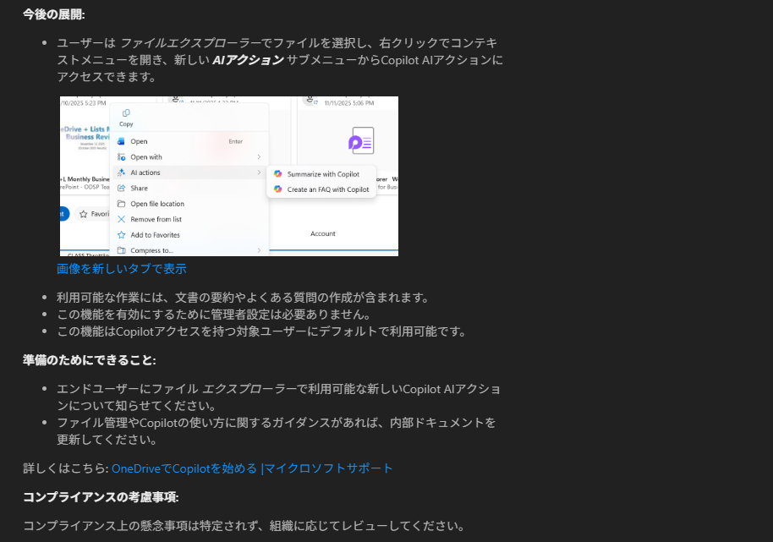773x542 pixels.
Task: Expand the Open with submenu arrow
Action: coord(259,157)
